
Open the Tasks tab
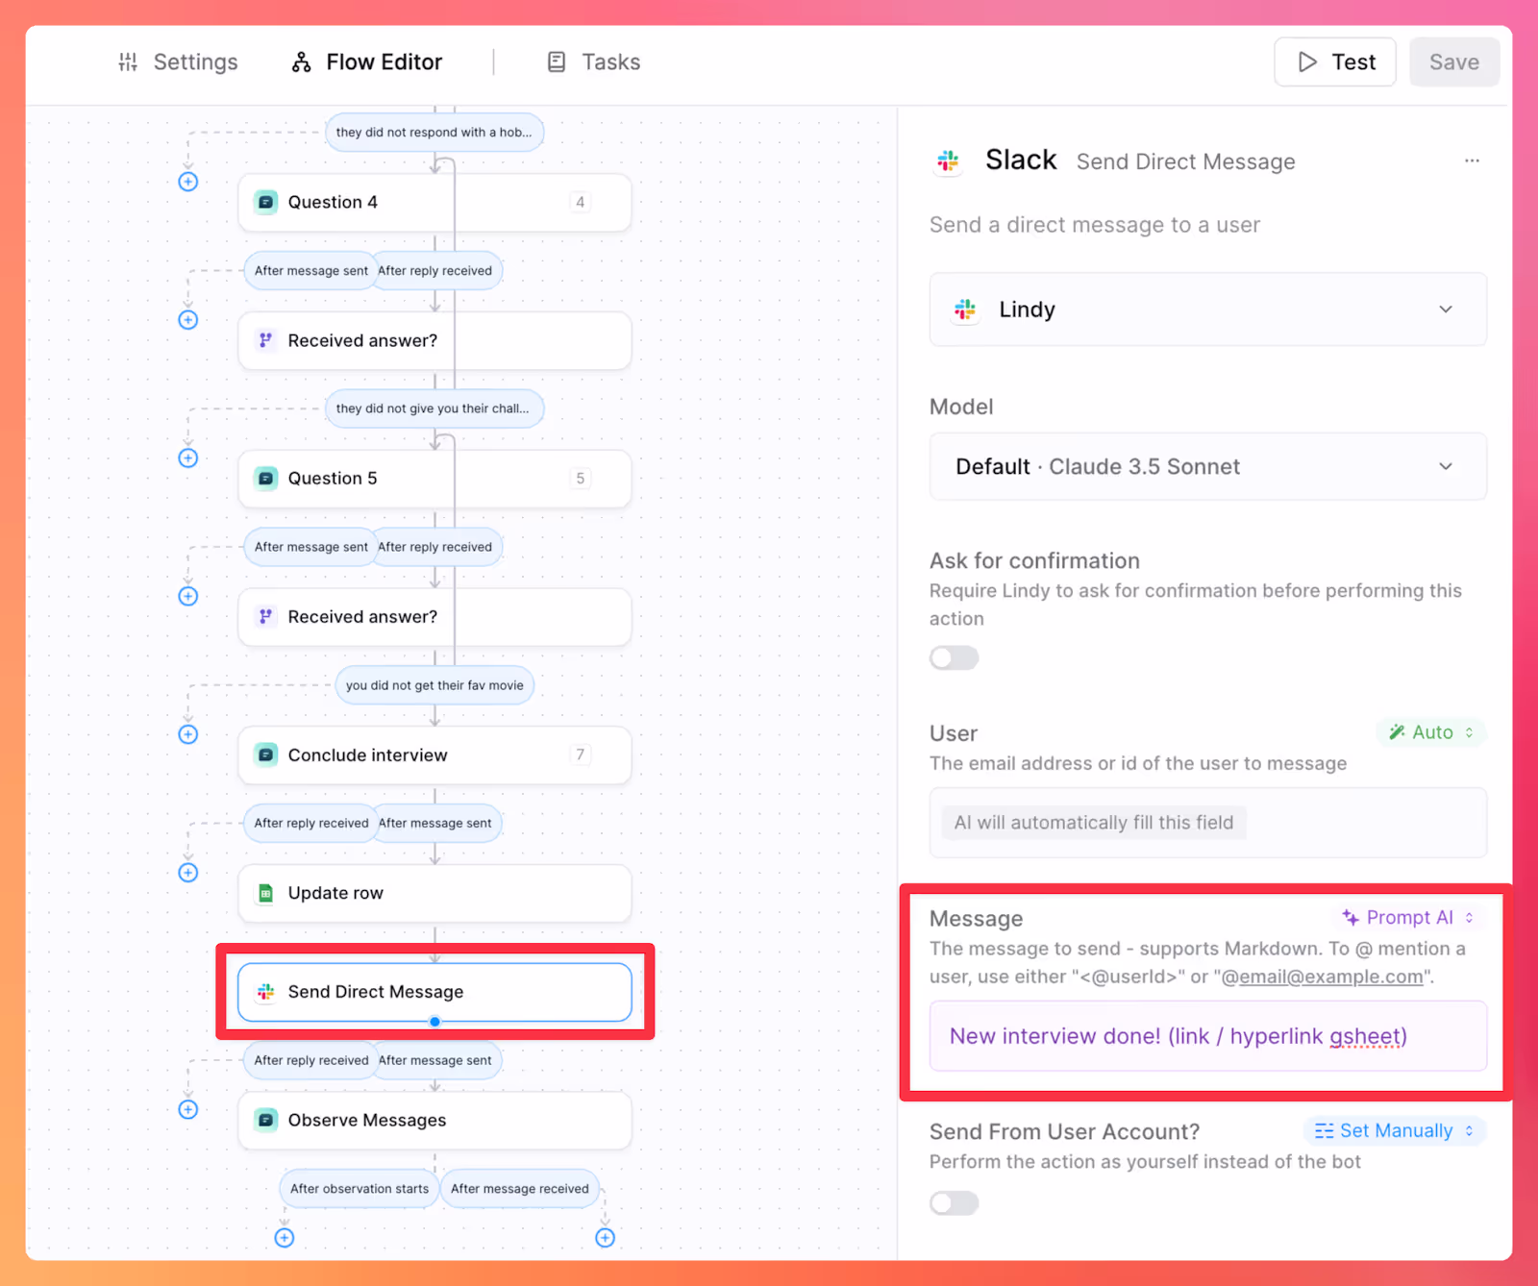click(x=593, y=62)
